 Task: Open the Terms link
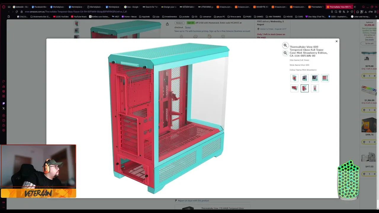[x=188, y=28]
